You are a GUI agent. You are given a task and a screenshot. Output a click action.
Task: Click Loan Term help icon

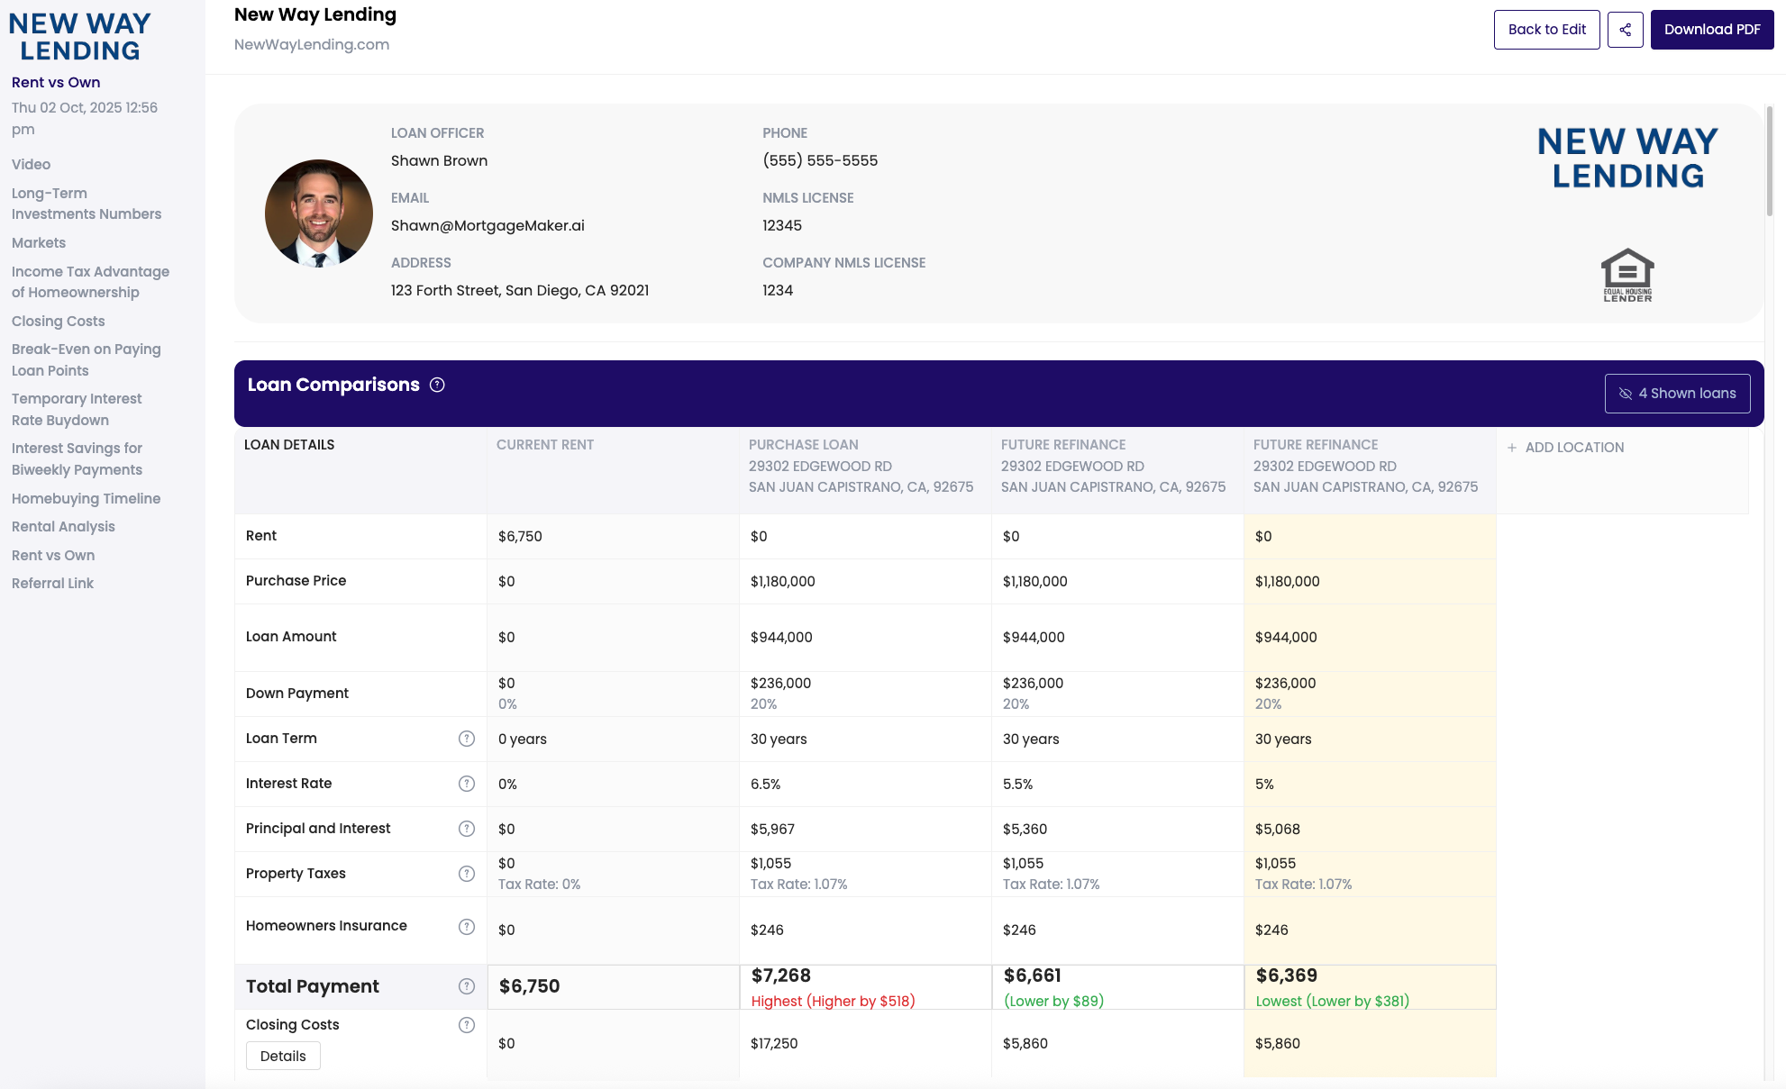466,739
